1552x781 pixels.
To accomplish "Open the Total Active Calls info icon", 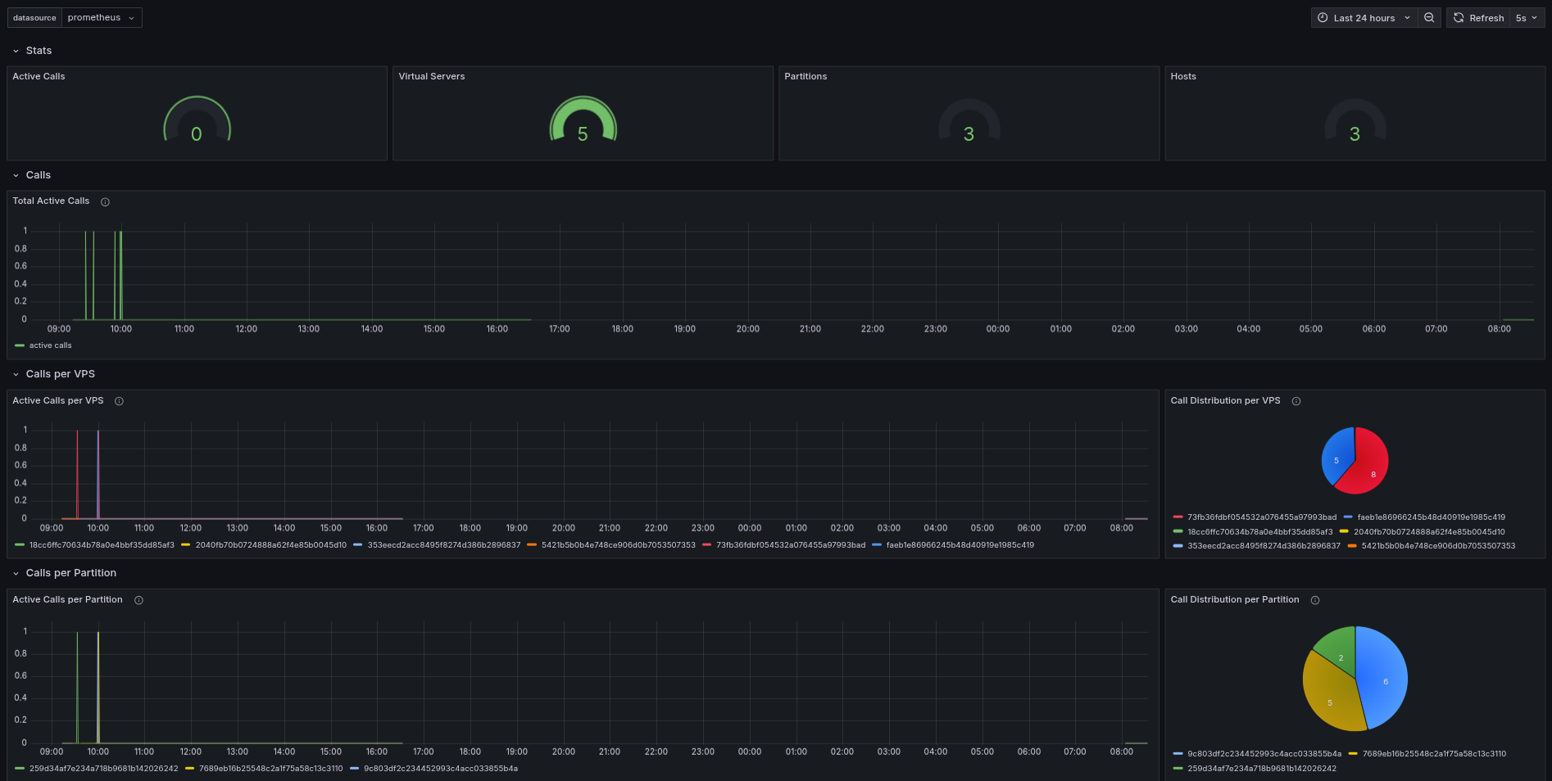I will [x=105, y=201].
